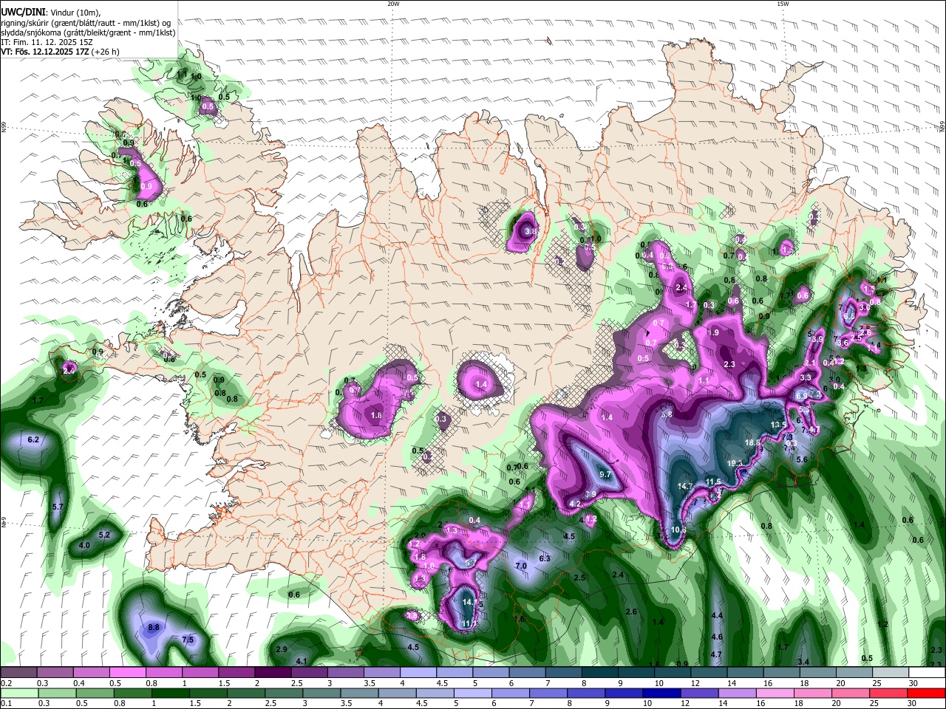Click the 8.8 value offshore southwest
Screen dimensions: 946x709
154,627
